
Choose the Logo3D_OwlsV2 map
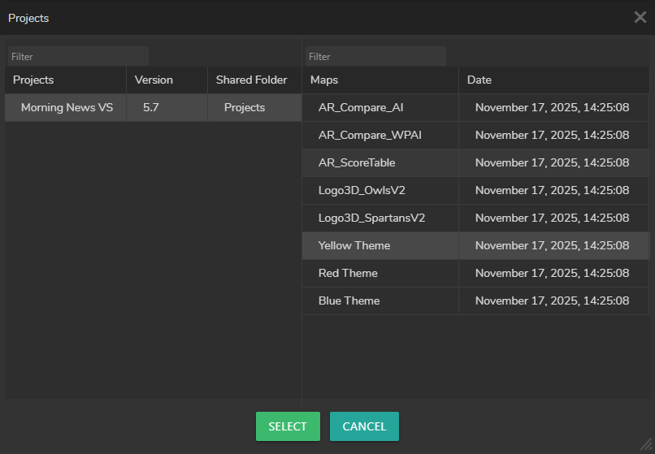pos(362,190)
